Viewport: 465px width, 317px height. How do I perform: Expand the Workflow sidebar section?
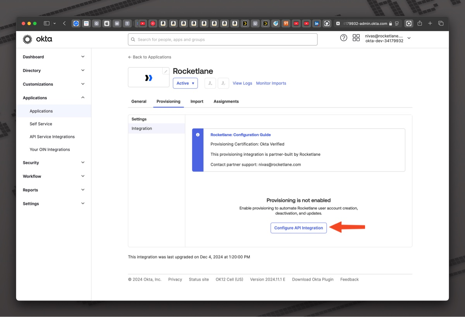pos(53,176)
